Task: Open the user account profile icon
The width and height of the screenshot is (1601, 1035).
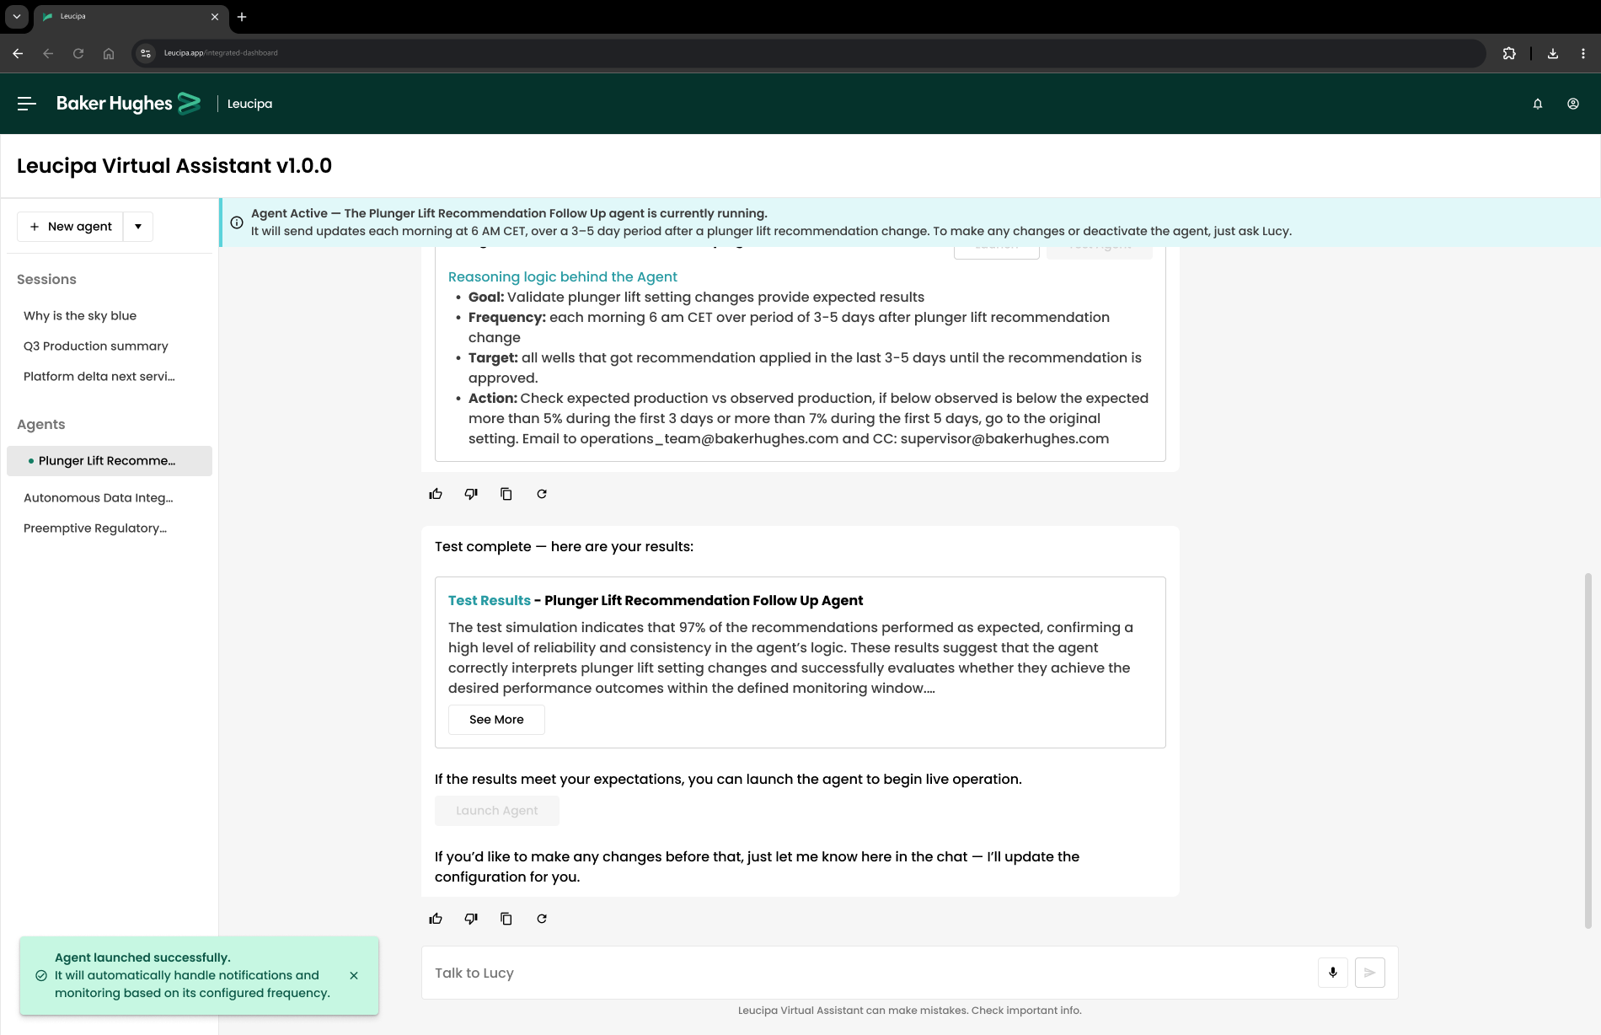Action: click(1572, 104)
